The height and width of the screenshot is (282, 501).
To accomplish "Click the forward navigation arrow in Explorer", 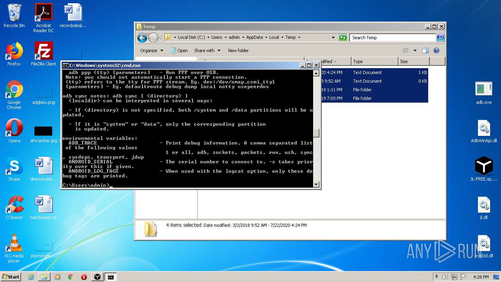I will pyautogui.click(x=153, y=38).
